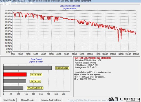
Task: Click 'MB/s = 1,000,000 bytes per second' line
Action: point(89,77)
